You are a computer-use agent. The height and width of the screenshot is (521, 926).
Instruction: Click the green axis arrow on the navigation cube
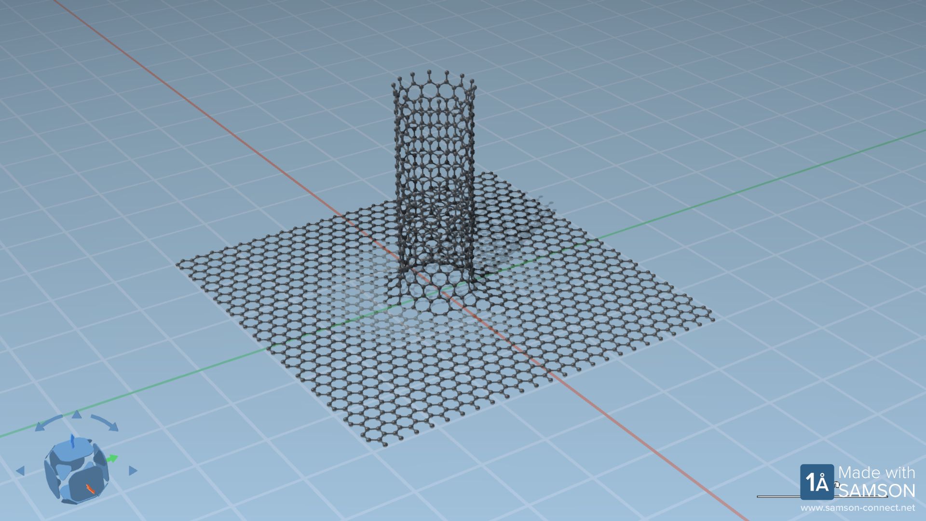113,458
